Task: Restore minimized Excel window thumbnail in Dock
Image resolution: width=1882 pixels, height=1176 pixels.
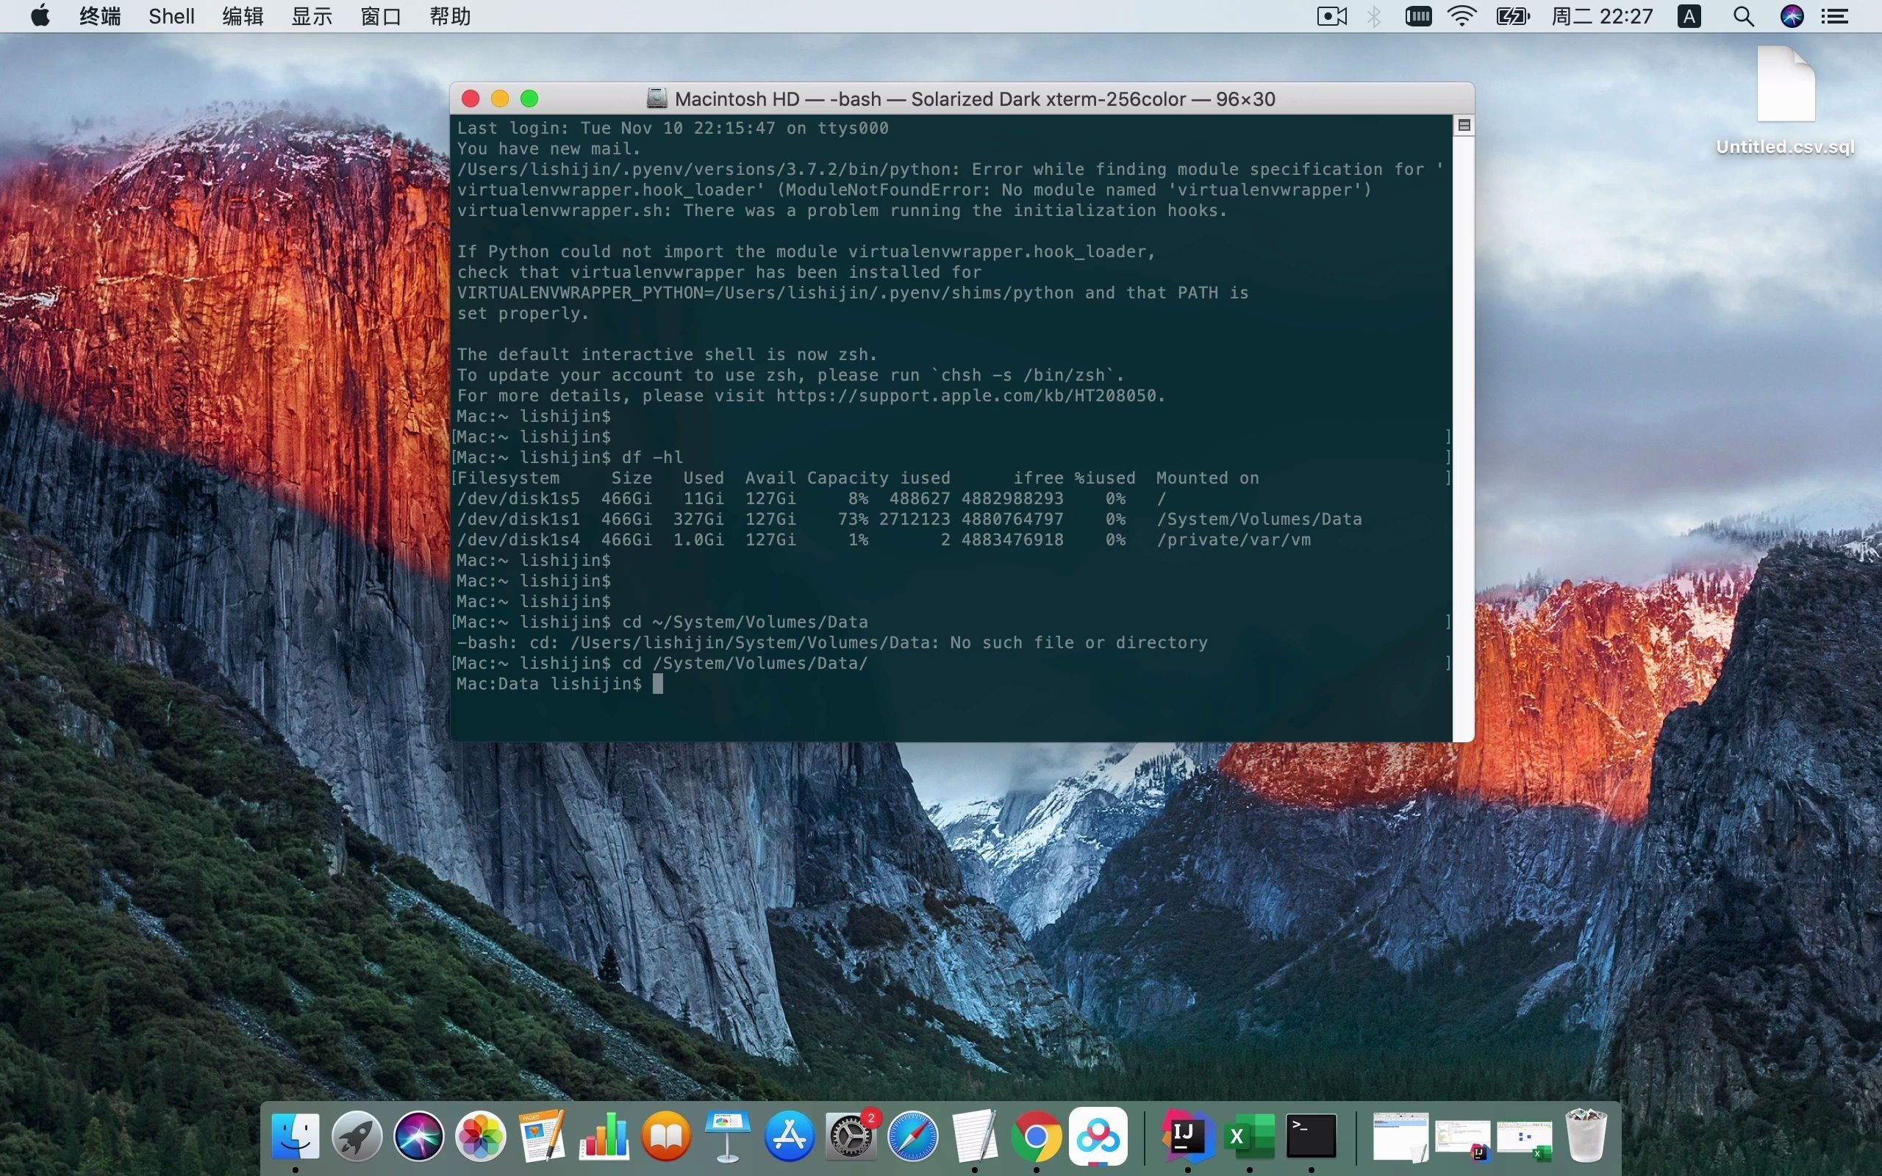Action: pos(1524,1139)
